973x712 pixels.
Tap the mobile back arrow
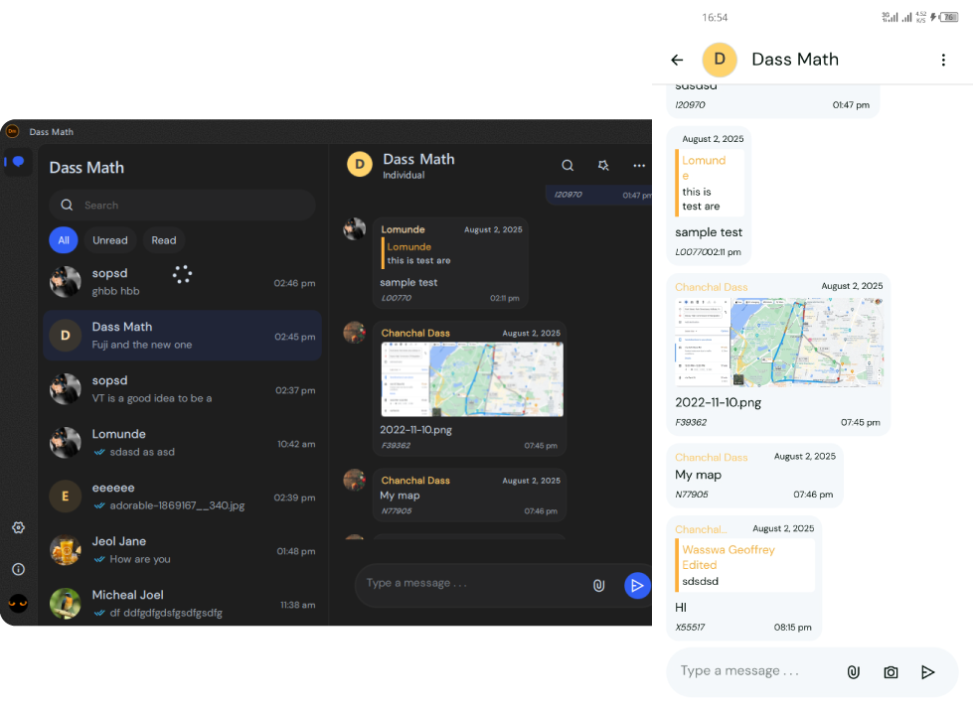coord(678,60)
